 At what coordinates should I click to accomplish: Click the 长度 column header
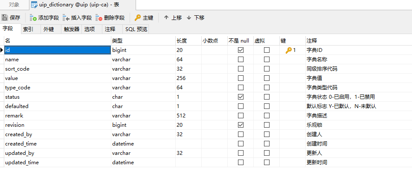pyautogui.click(x=189, y=41)
